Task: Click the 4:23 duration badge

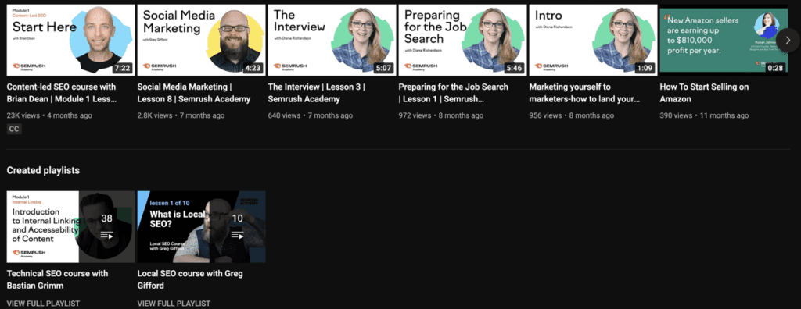Action: 253,68
